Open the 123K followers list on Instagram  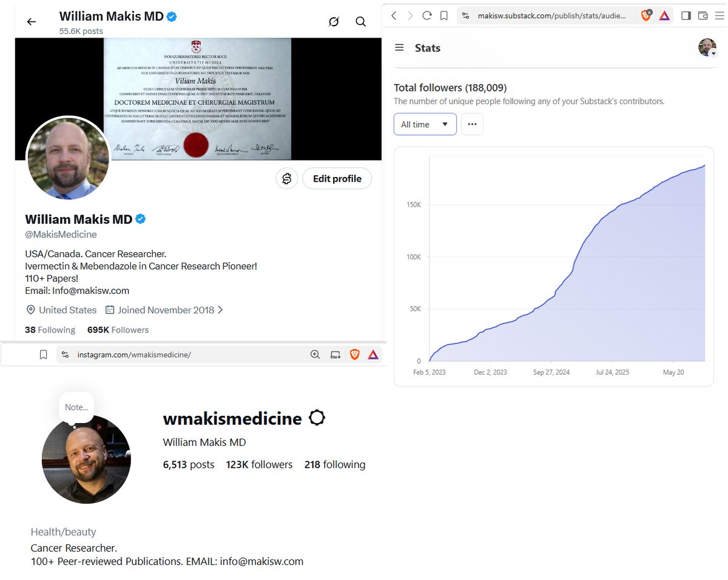coord(259,465)
